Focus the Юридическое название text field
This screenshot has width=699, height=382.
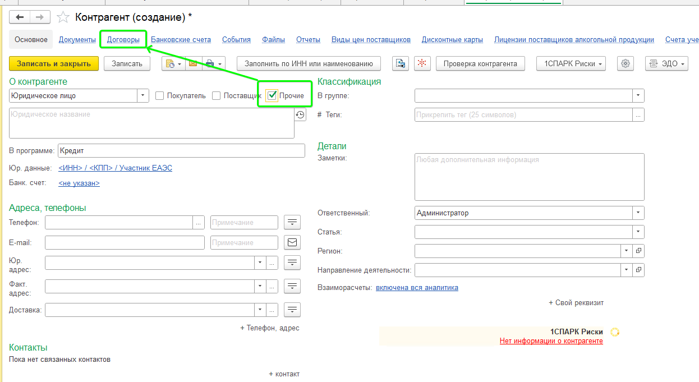(151, 123)
